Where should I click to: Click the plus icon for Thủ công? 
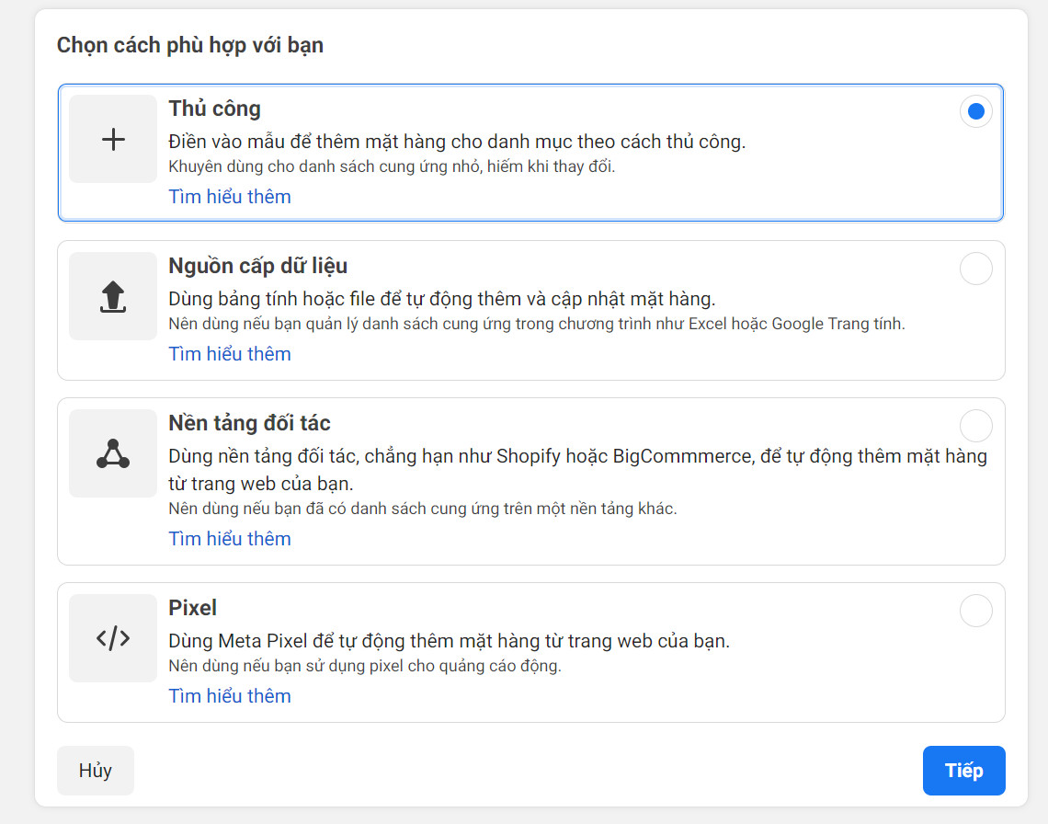[x=113, y=139]
